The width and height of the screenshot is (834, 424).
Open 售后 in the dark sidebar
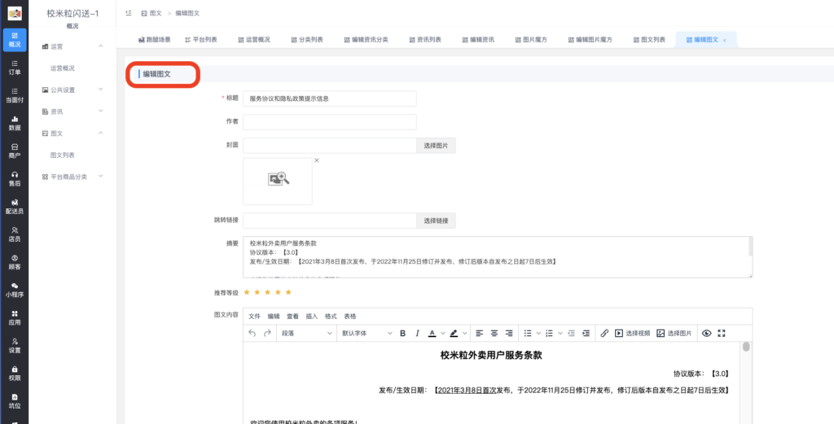(15, 178)
